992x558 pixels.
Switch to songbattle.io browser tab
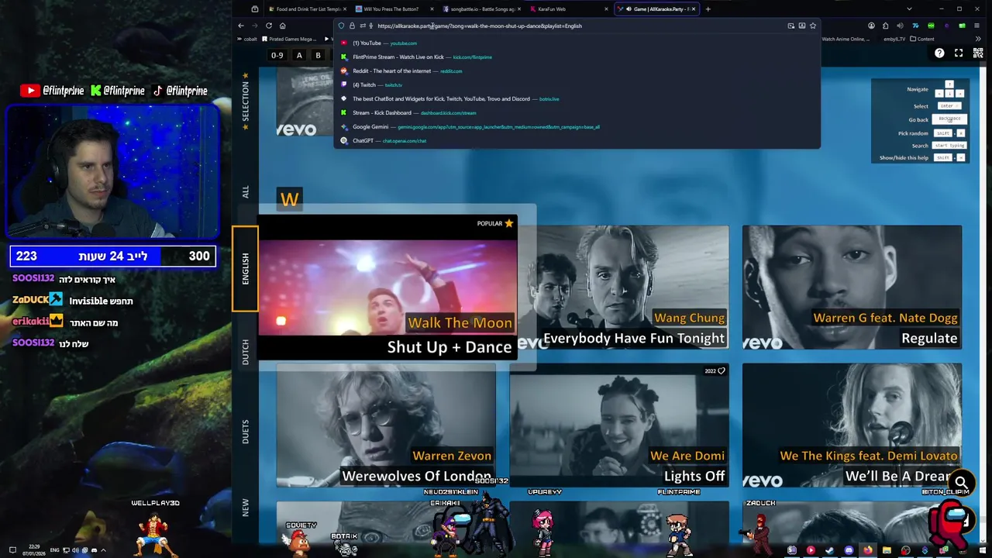[x=480, y=9]
